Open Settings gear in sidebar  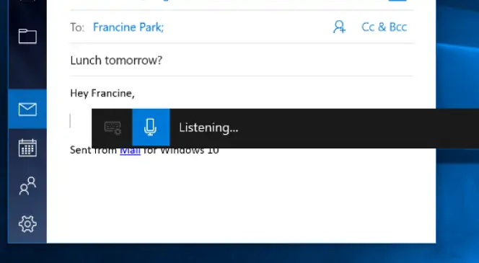pos(27,224)
